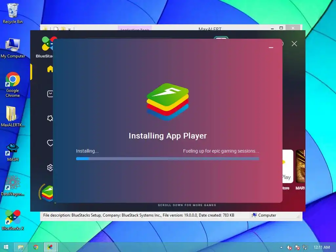Show hidden tray icons arrow

pyautogui.click(x=281, y=247)
